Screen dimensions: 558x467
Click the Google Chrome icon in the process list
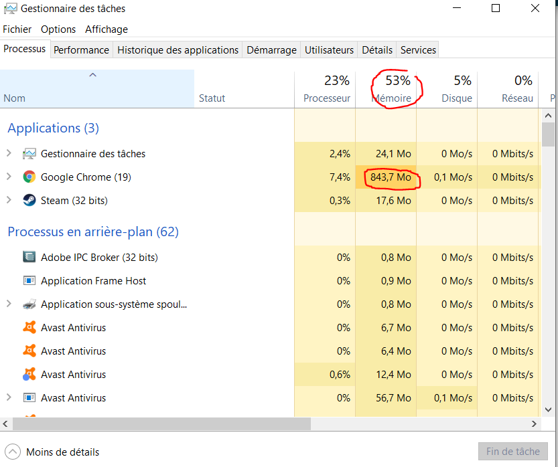[29, 177]
